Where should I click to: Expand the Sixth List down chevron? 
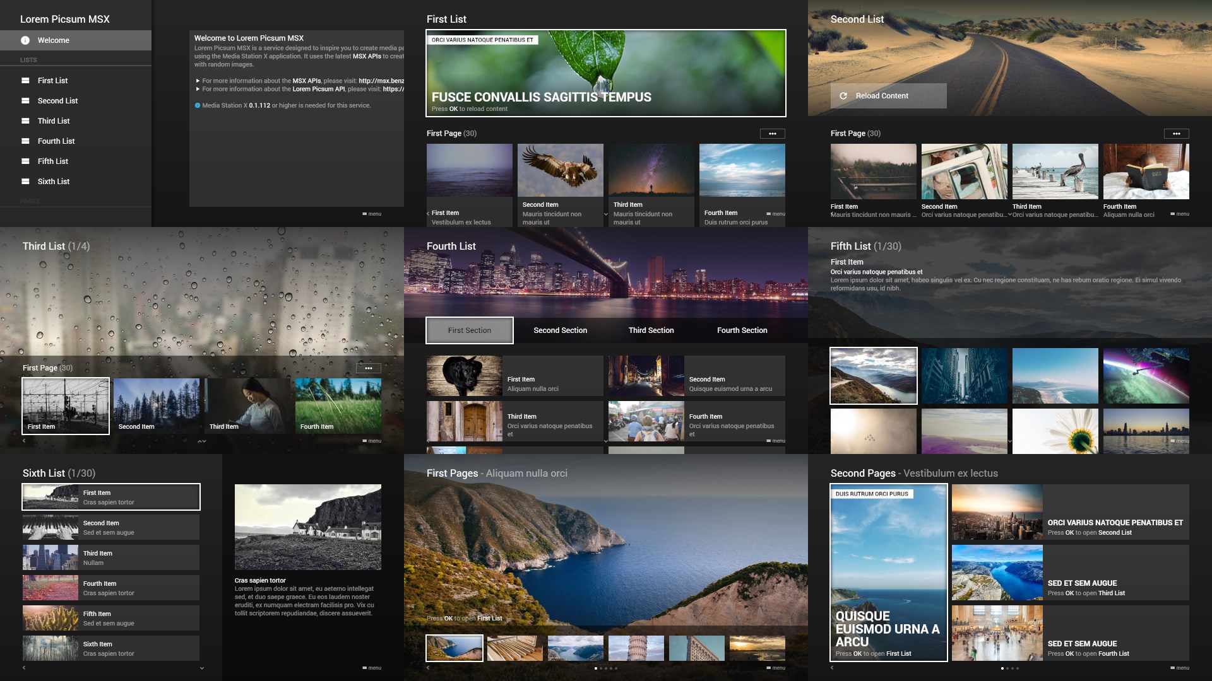tap(202, 668)
